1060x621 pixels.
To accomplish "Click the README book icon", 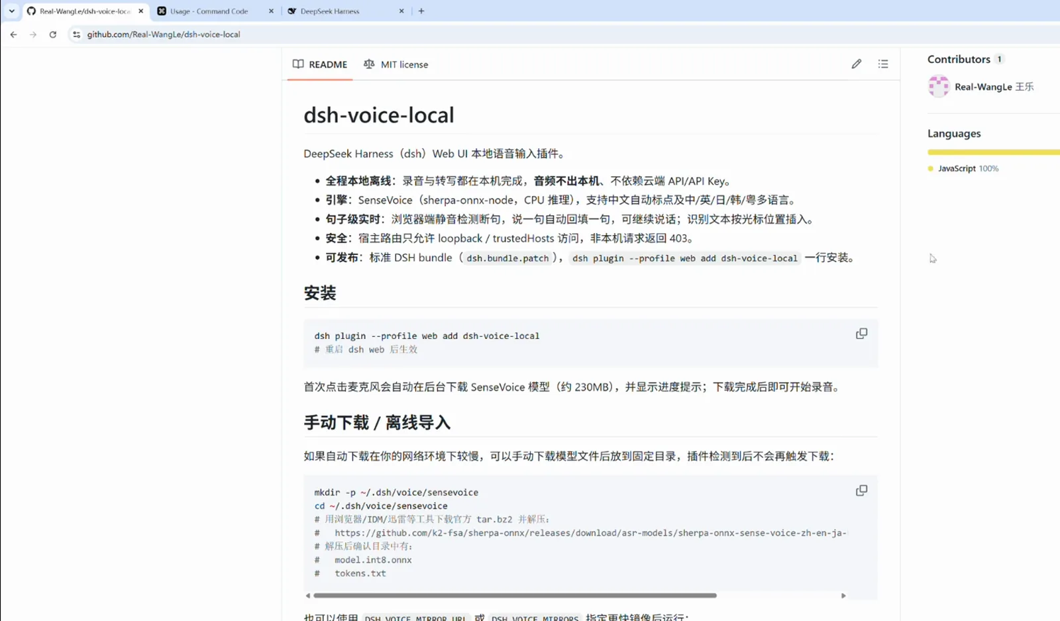I will tap(298, 64).
